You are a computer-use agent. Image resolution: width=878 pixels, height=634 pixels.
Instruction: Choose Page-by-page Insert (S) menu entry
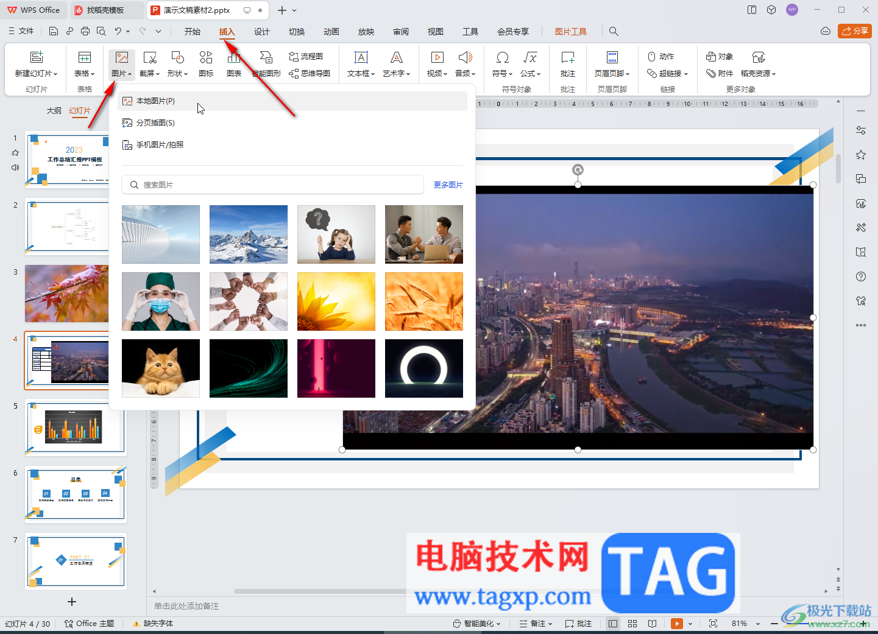[x=292, y=123]
